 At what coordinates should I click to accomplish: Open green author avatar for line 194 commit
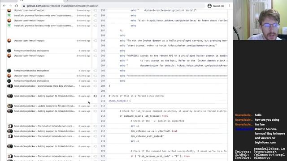click(9, 16)
